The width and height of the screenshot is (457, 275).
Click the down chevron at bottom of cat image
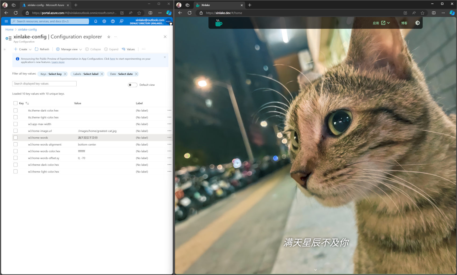click(316, 270)
